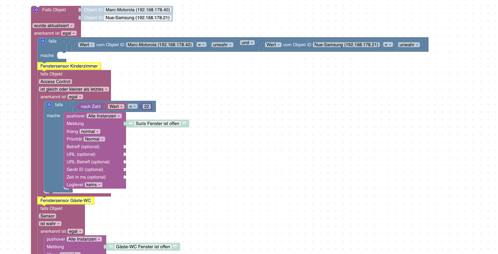Open the egal dropdown below "wurde aktualisiert"

pos(69,33)
